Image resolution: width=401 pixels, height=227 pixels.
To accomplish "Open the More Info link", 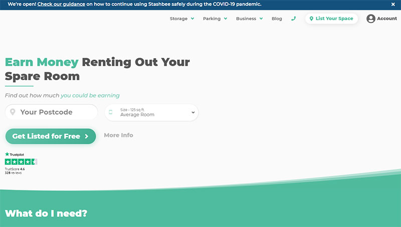I will [x=118, y=135].
